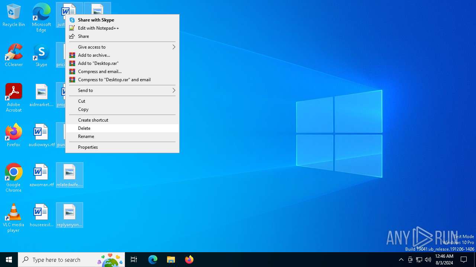476x267 pixels.
Task: Select the Skype desktop shortcut
Action: click(41, 56)
